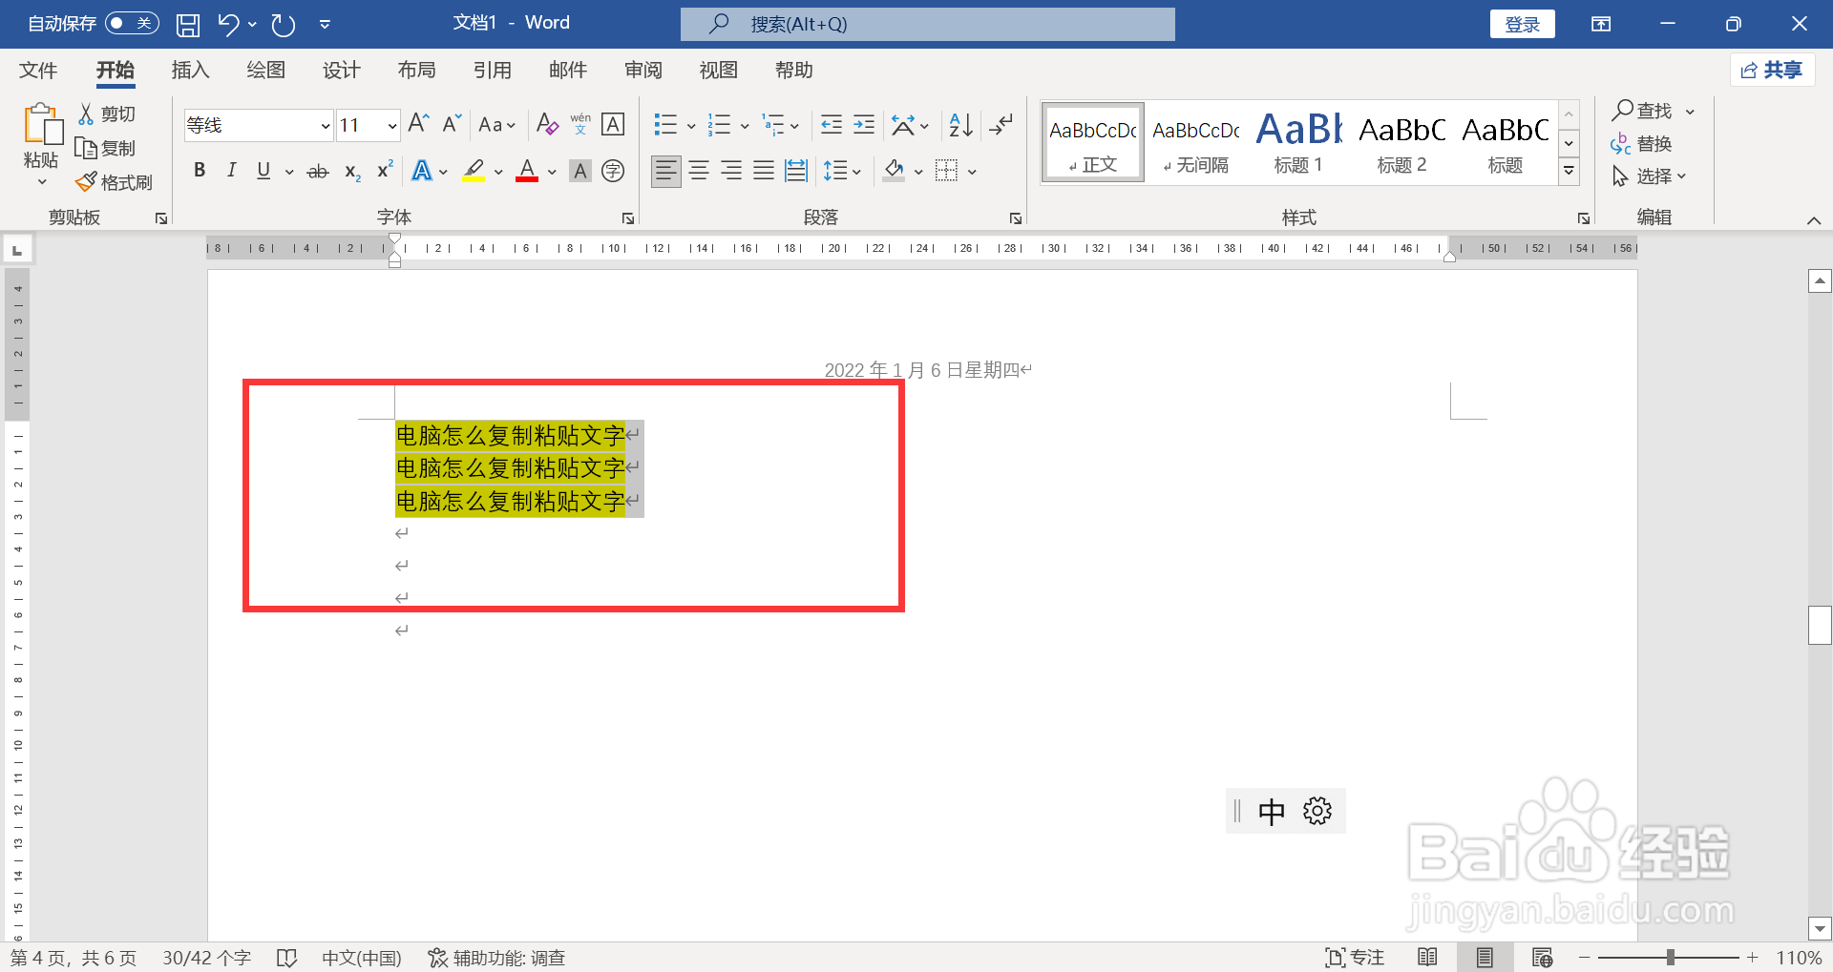
Task: Open the Insert (插入) tab
Action: [190, 70]
